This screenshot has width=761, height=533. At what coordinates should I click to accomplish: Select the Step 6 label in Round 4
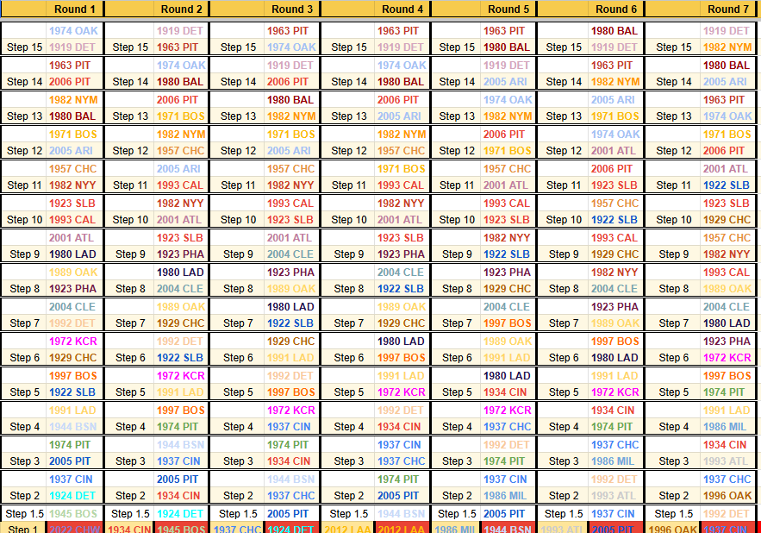[x=348, y=358]
